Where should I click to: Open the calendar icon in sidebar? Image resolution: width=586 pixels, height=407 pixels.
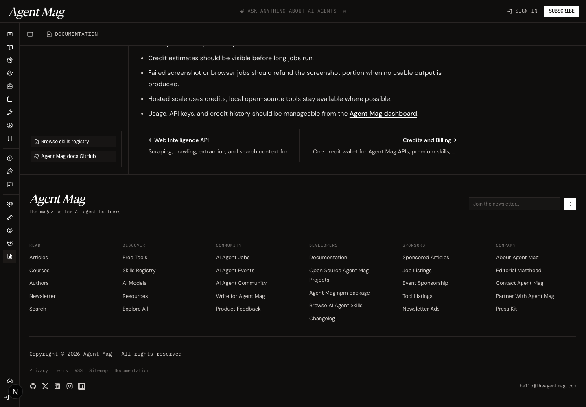[10, 99]
